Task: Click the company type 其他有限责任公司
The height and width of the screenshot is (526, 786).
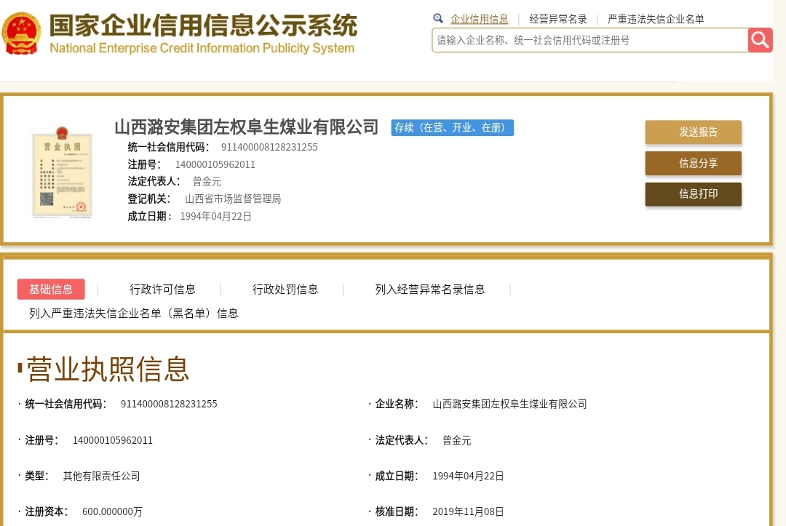Action: [101, 476]
